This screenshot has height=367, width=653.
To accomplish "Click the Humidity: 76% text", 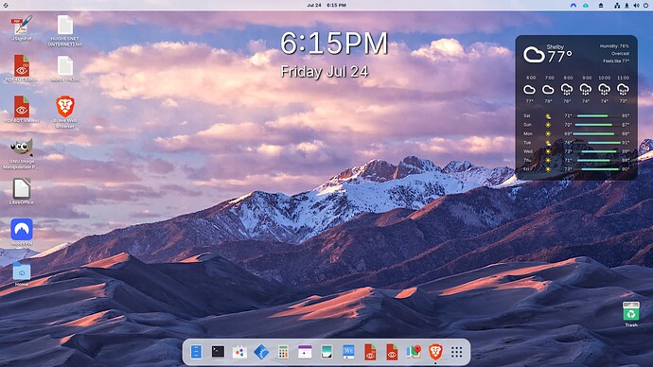I will (x=614, y=46).
